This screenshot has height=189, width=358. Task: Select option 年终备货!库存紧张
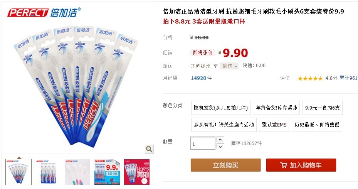276,108
